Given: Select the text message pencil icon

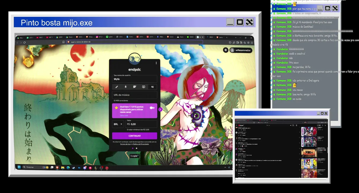Looking at the screenshot, I should pos(117,87).
